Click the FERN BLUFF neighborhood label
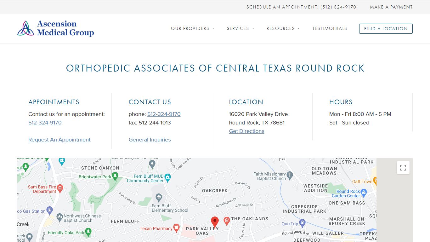 click(125, 221)
